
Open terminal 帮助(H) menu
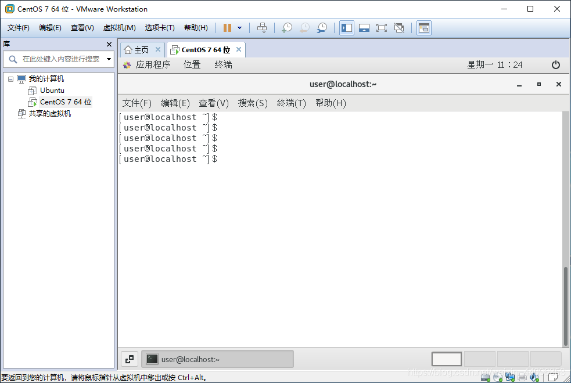[331, 103]
